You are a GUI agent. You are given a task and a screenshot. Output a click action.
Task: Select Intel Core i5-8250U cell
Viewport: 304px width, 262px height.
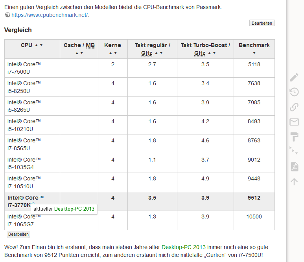pos(32,87)
